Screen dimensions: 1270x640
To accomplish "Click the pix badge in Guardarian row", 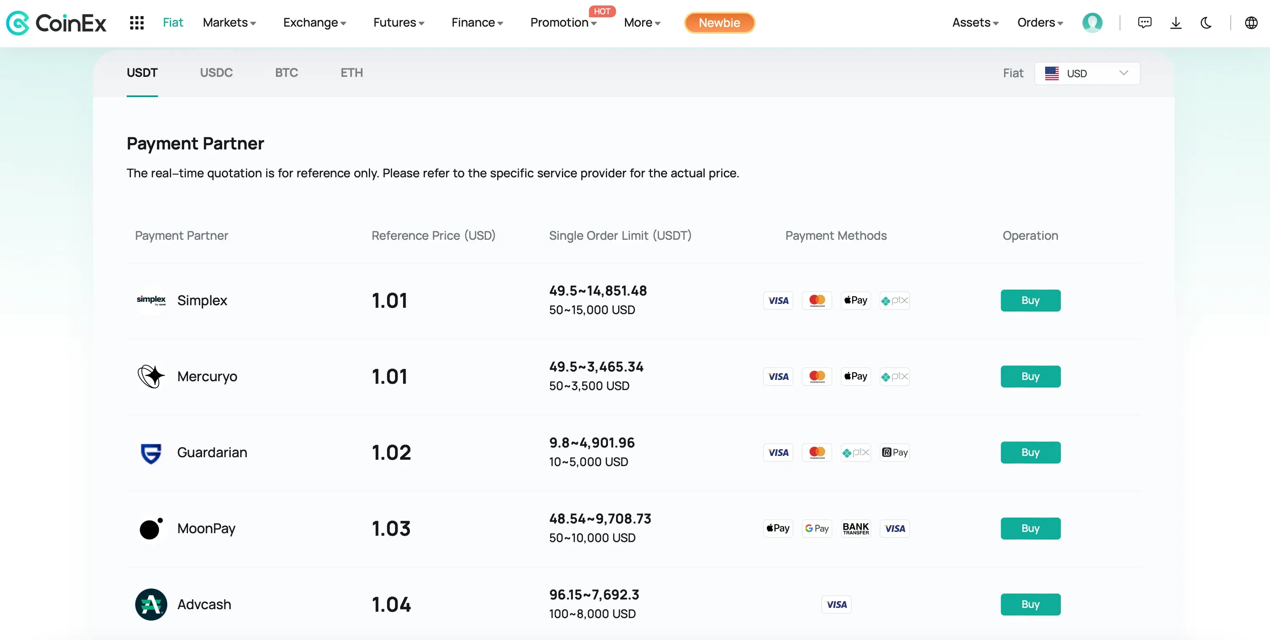I will 856,452.
